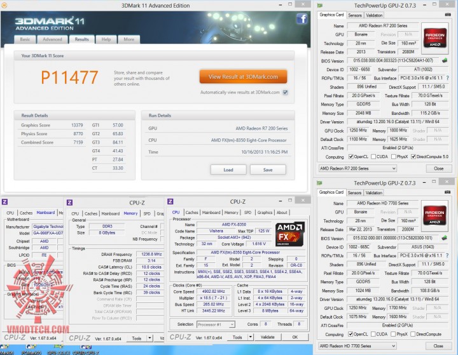Image resolution: width=458 pixels, height=355 pixels.
Task: Toggle DirectCompute 5.0 checkbox in top GPU-Z
Action: point(413,157)
